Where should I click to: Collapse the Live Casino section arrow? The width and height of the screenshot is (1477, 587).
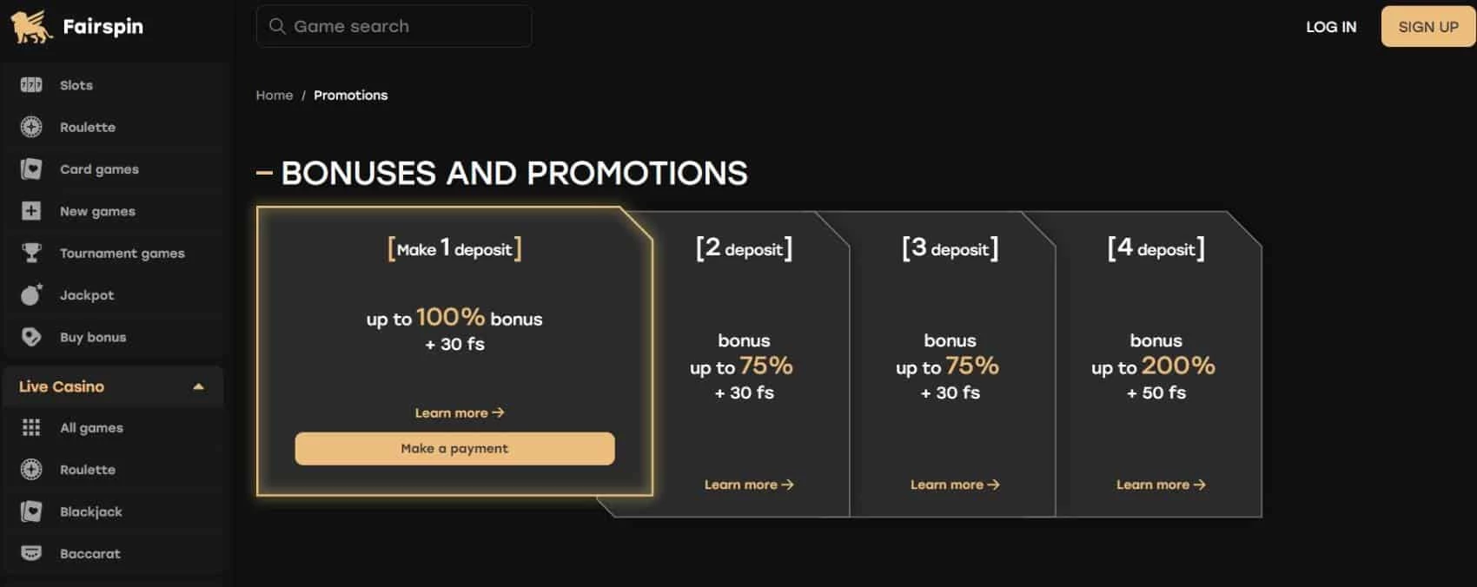tap(198, 386)
